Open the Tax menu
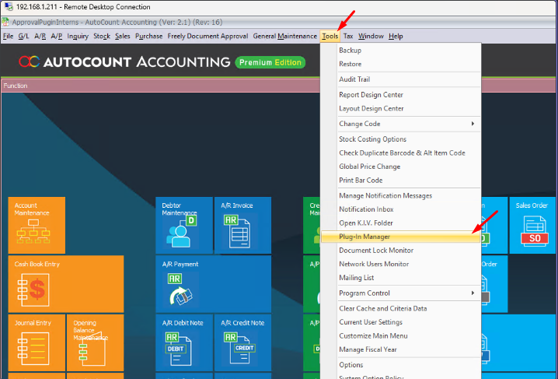Viewport: 558px width, 379px height. tap(348, 36)
